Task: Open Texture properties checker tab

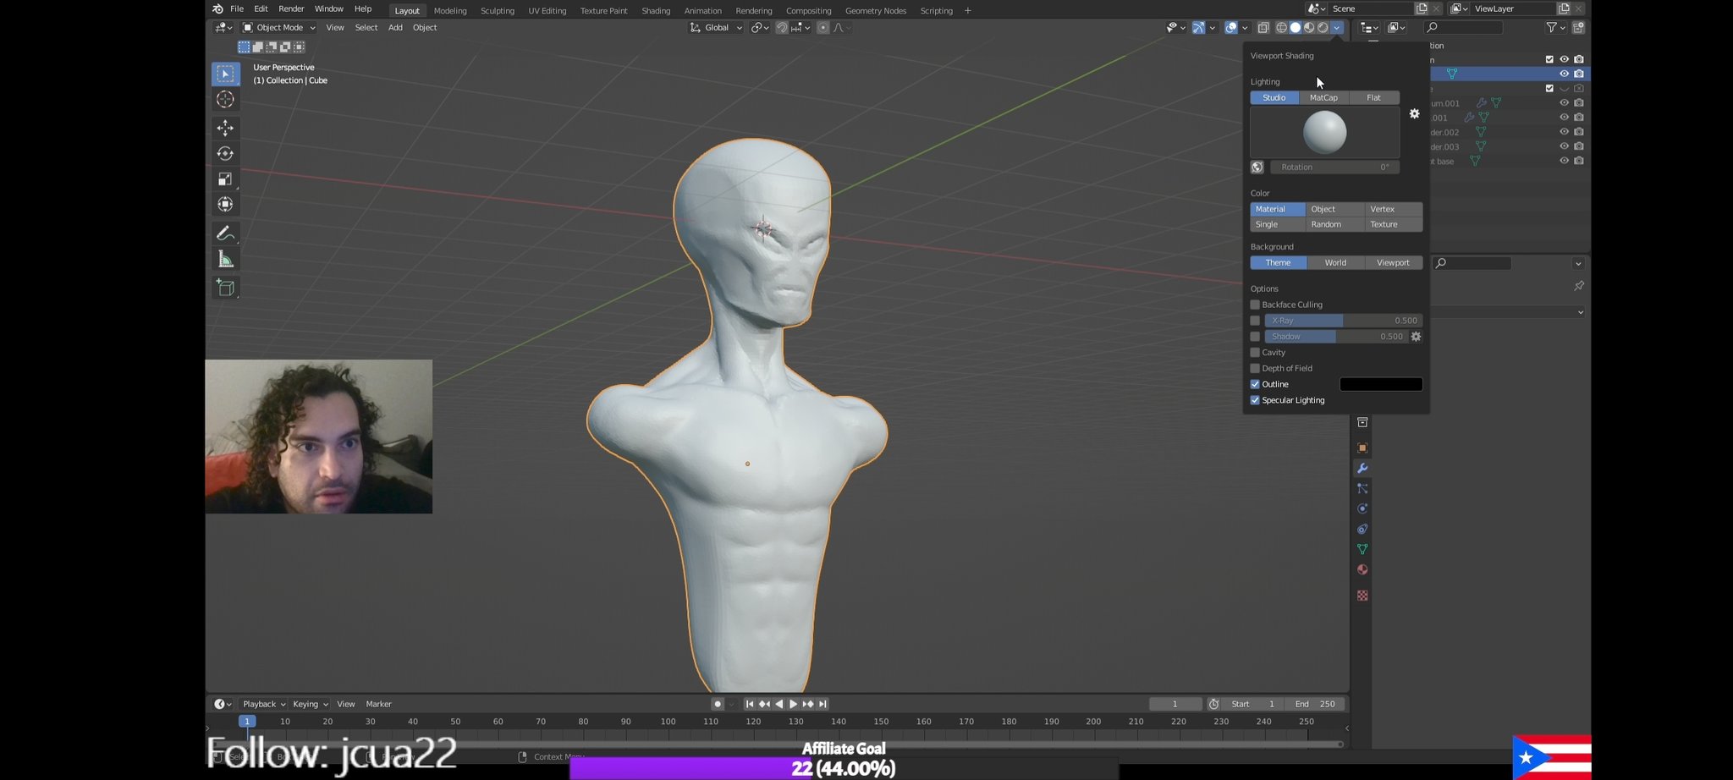Action: [x=1362, y=596]
